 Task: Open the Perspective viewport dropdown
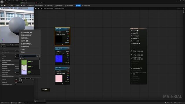pyautogui.click(x=6, y=8)
